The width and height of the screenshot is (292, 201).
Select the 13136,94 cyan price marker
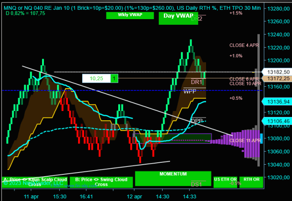click(278, 102)
